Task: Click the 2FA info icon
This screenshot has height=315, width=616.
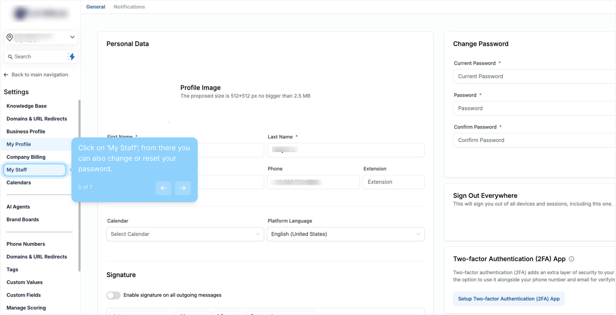Action: click(x=571, y=259)
